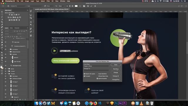
Task: Open the warp text option
Action: [80, 6]
